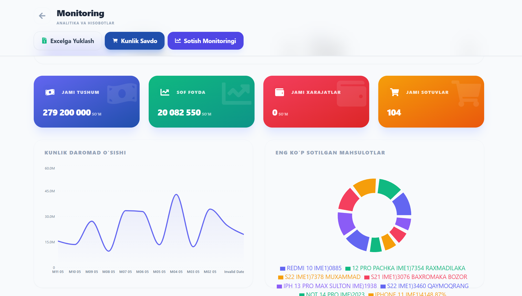Toggle S22 IME1)7378 MUXAMMAD legend entry

click(x=319, y=277)
